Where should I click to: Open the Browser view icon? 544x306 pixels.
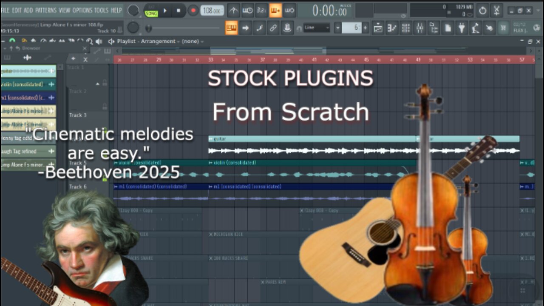(434, 28)
